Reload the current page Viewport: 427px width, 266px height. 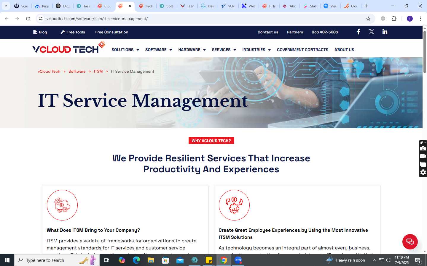coord(28,19)
